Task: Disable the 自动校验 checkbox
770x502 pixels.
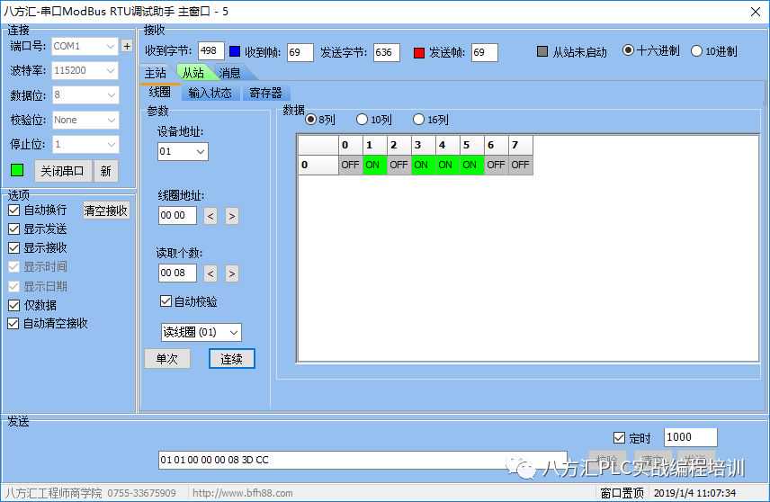Action: point(166,301)
